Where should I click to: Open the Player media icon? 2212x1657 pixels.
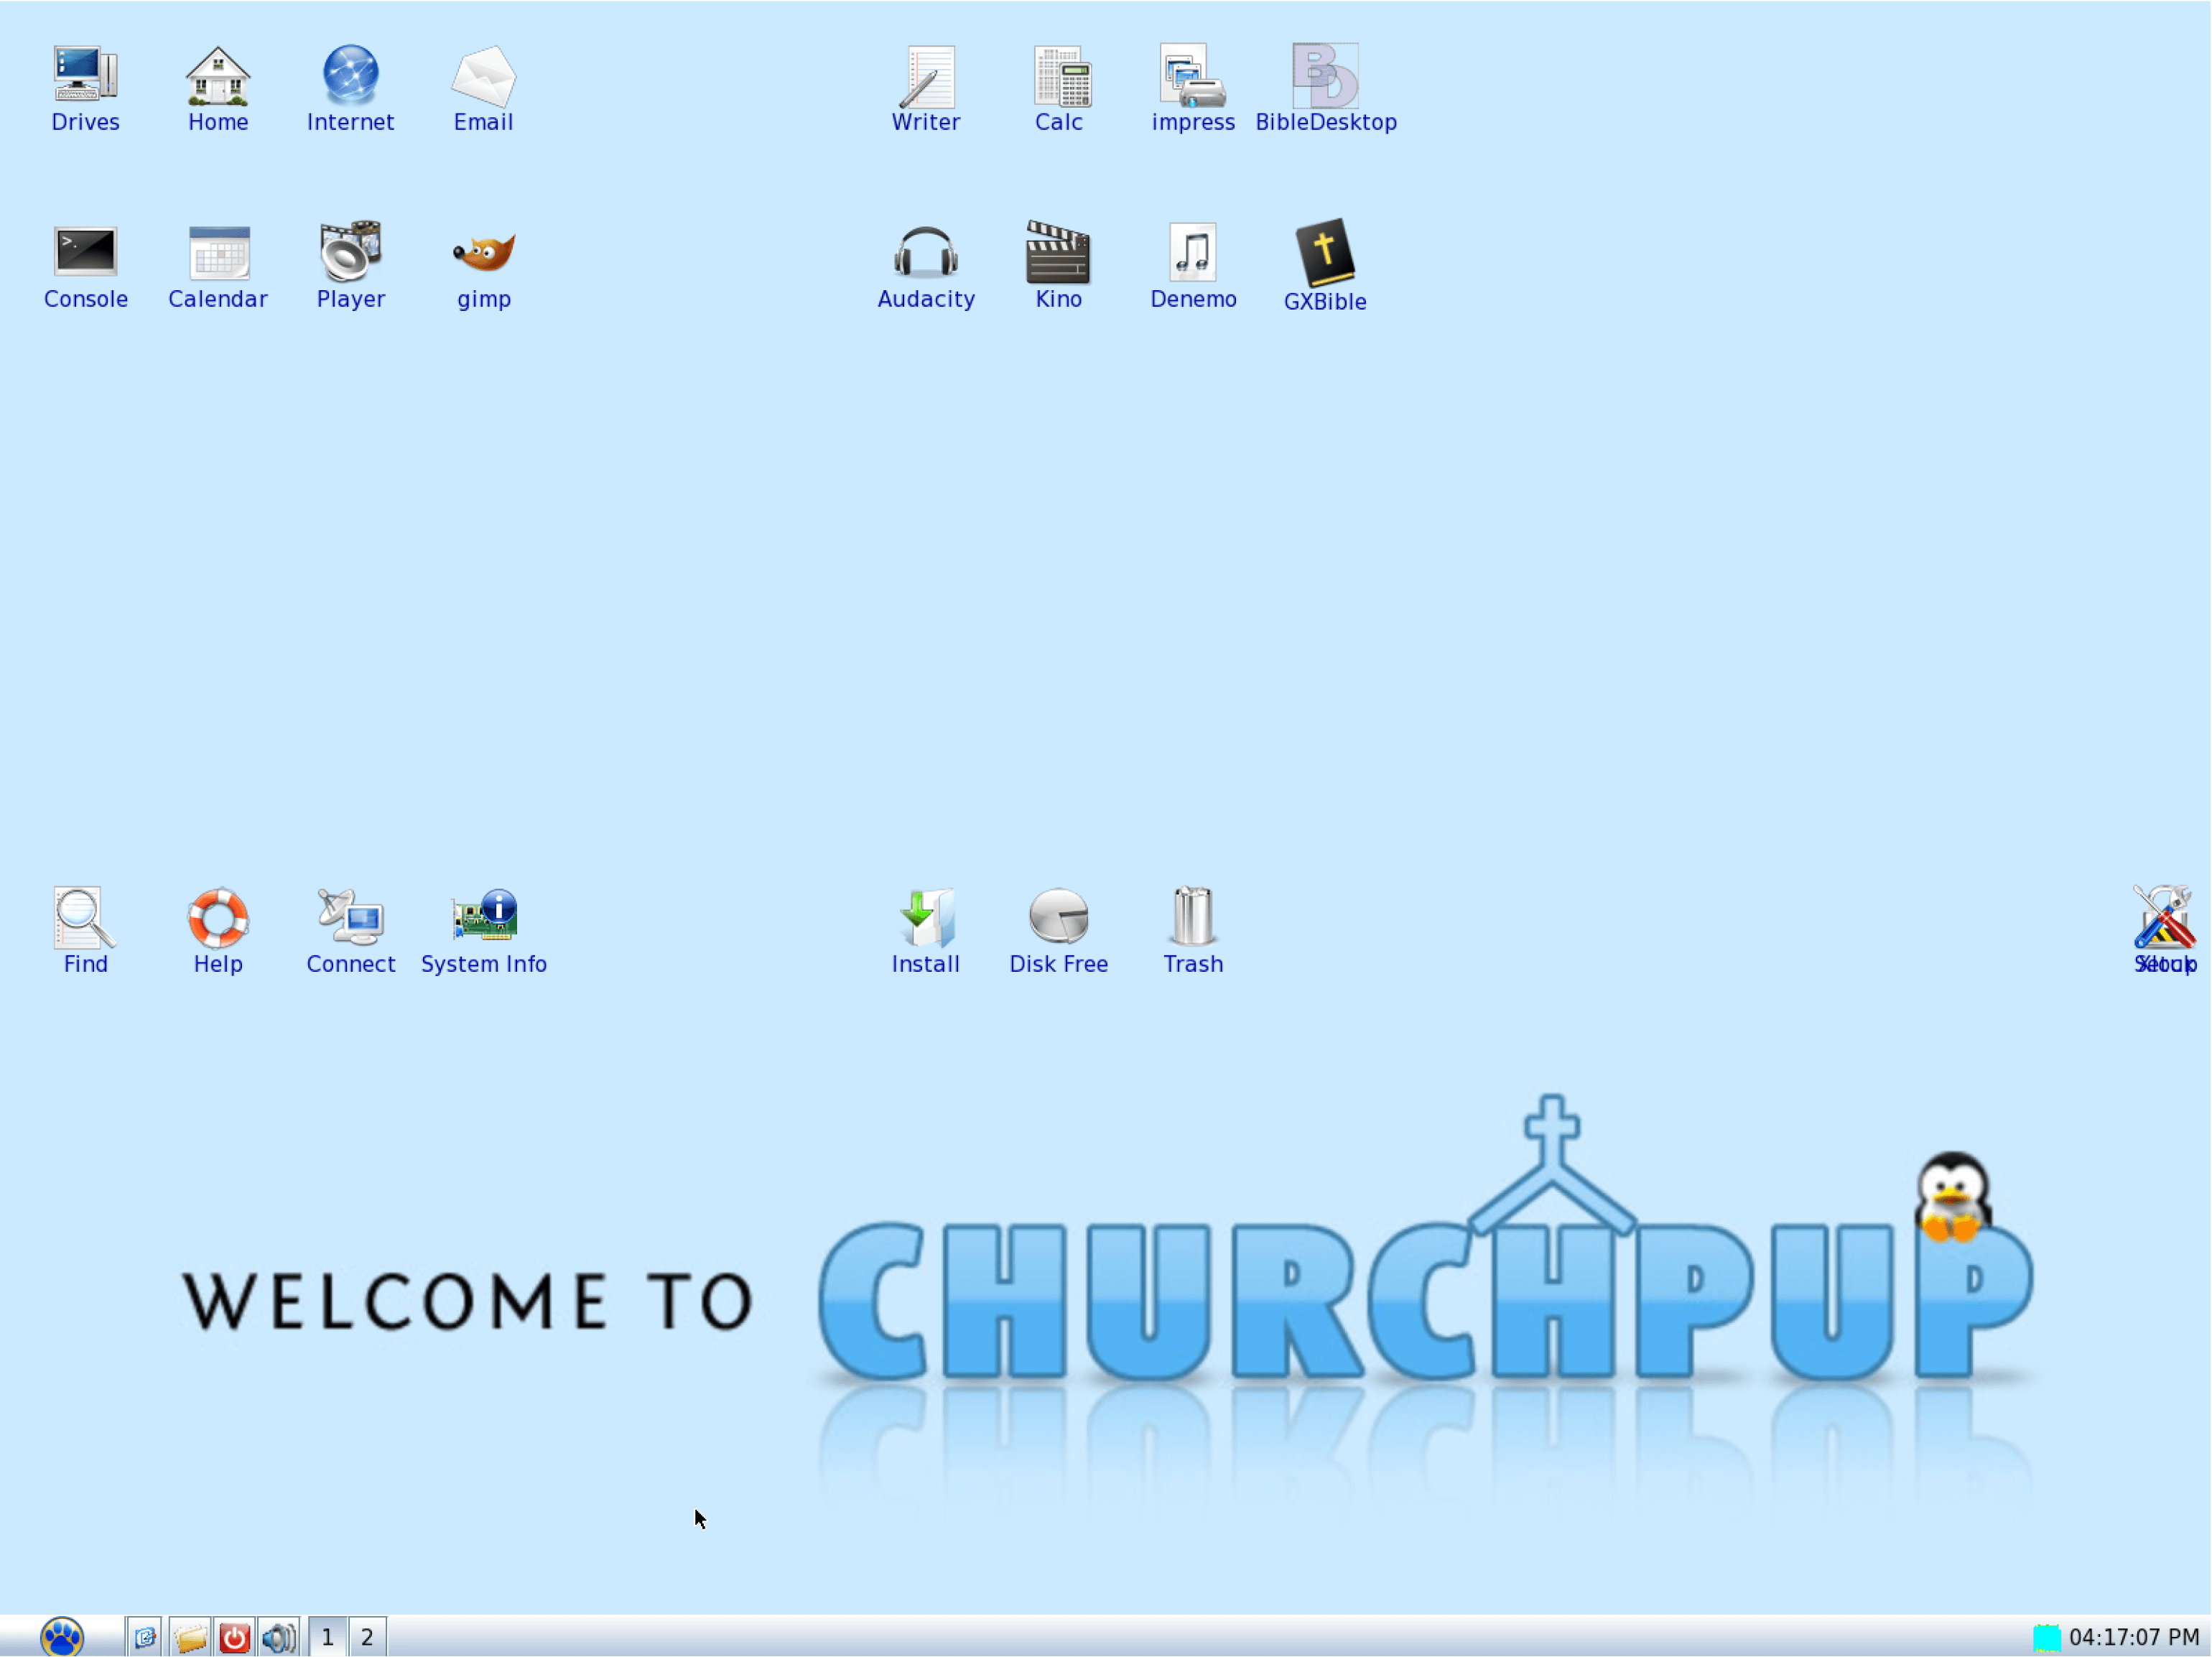(350, 251)
